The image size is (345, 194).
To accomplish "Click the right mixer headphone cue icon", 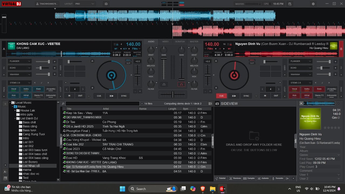I will 181,84.
